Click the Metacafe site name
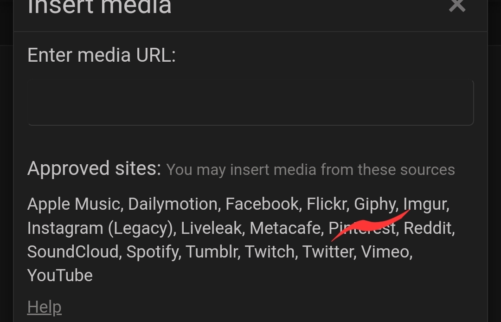This screenshot has height=322, width=501. pos(285,228)
